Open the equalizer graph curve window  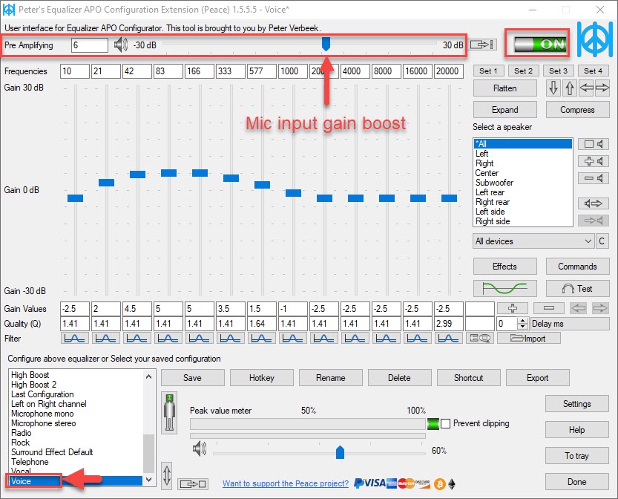pos(505,289)
